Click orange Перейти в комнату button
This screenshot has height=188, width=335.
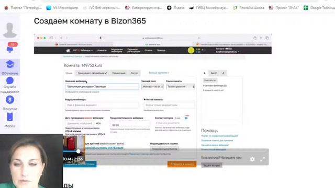click(x=182, y=164)
